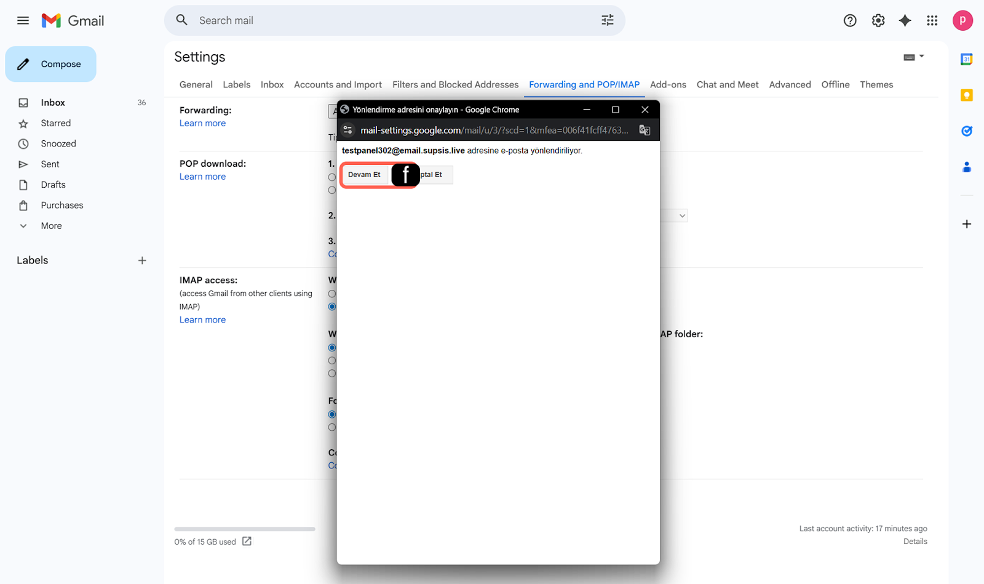The width and height of the screenshot is (984, 584).
Task: Click the storage usage progress bar
Action: (244, 529)
